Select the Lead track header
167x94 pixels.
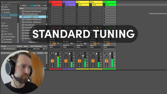coord(110,2)
